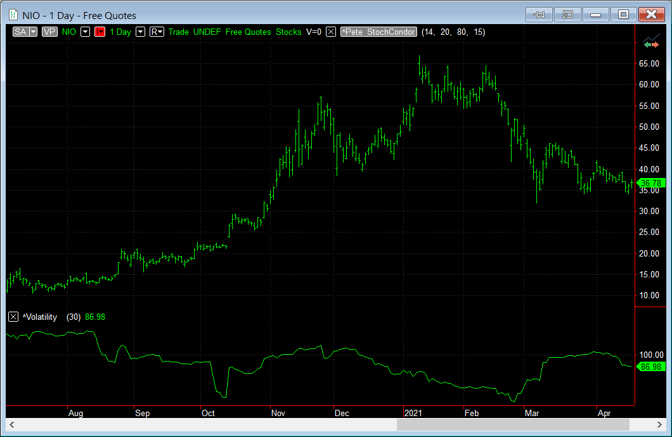Maximize the NIO chart window
This screenshot has width=672, height=437.
point(624,15)
